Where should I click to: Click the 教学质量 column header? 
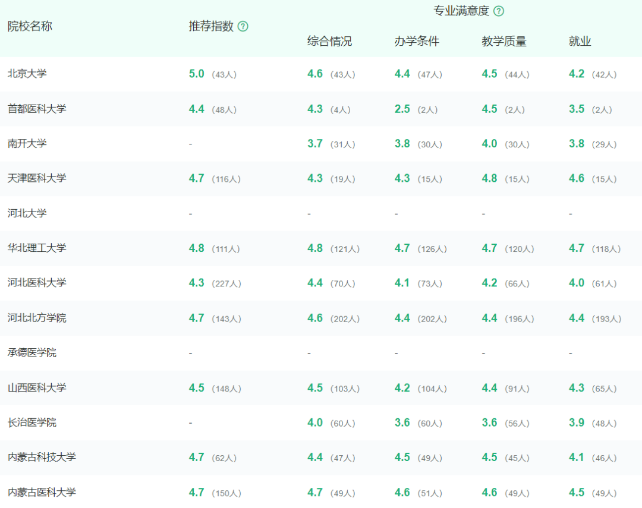tap(504, 42)
